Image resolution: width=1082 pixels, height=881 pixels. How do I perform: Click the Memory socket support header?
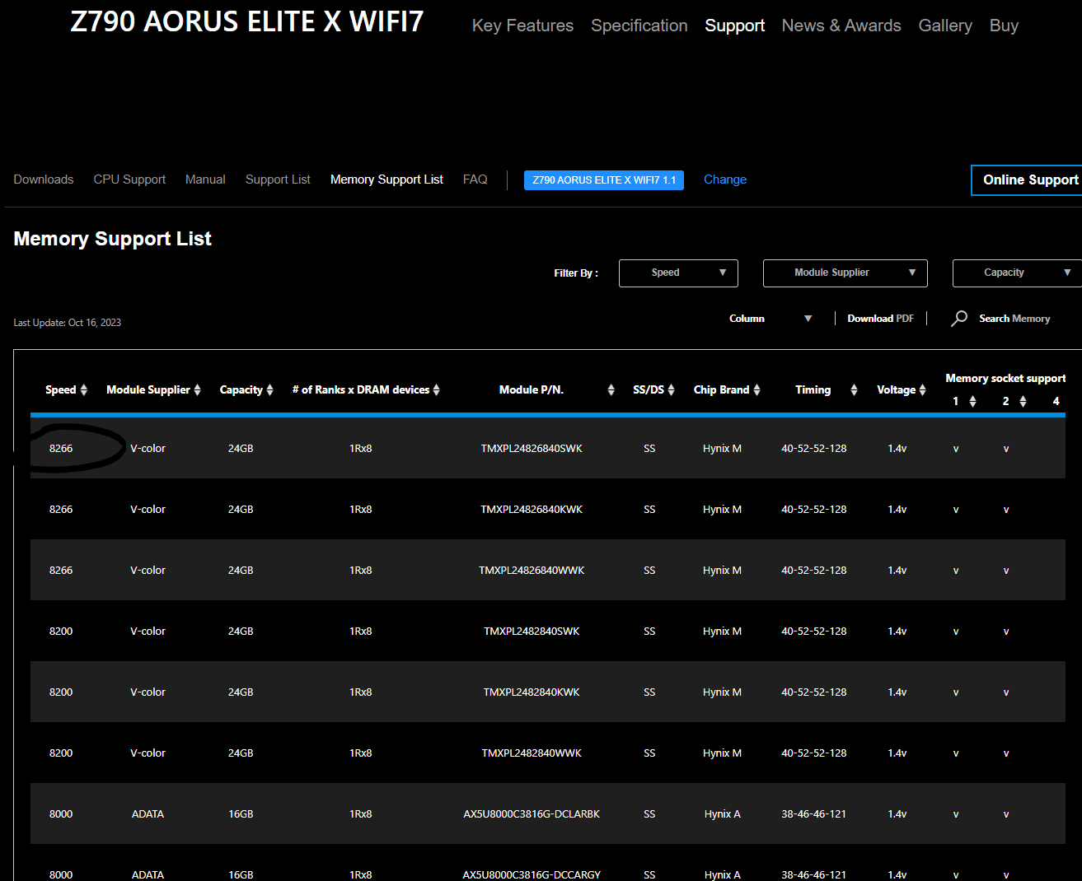pyautogui.click(x=1005, y=379)
